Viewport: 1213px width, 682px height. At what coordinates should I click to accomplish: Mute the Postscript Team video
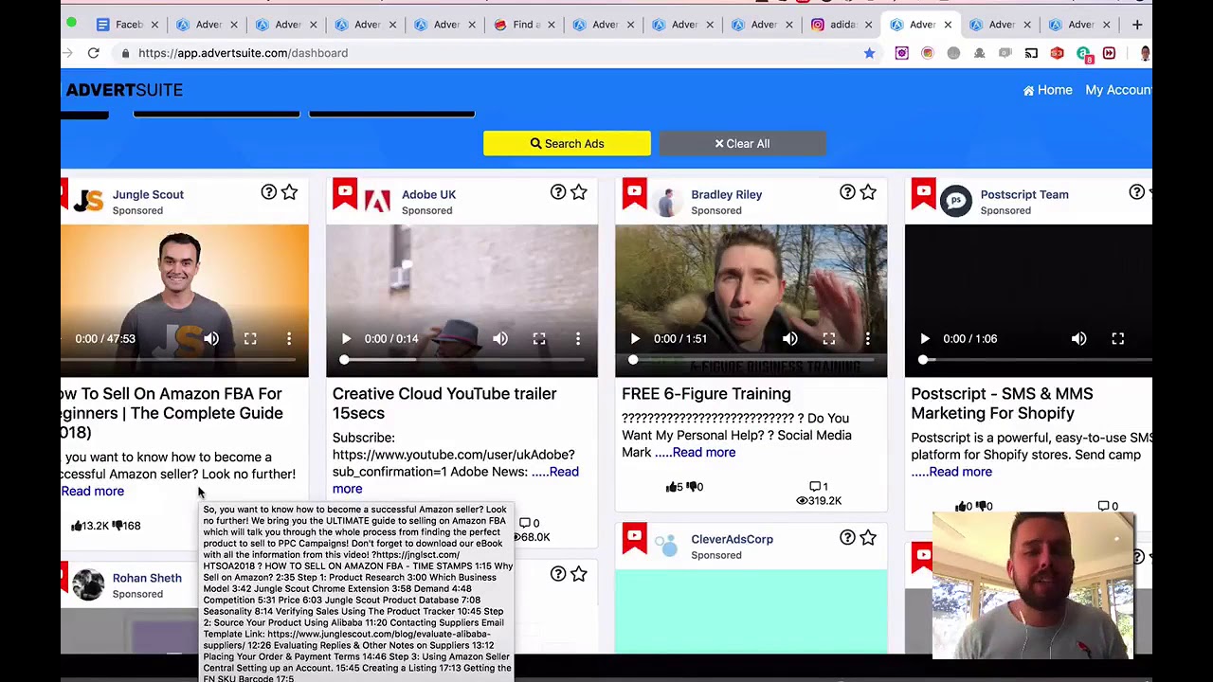(x=1078, y=338)
